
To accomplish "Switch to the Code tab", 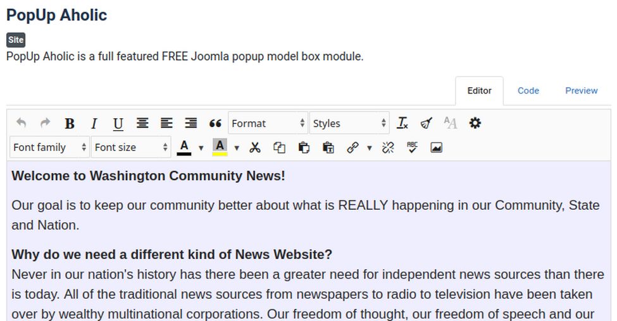I will pyautogui.click(x=528, y=90).
